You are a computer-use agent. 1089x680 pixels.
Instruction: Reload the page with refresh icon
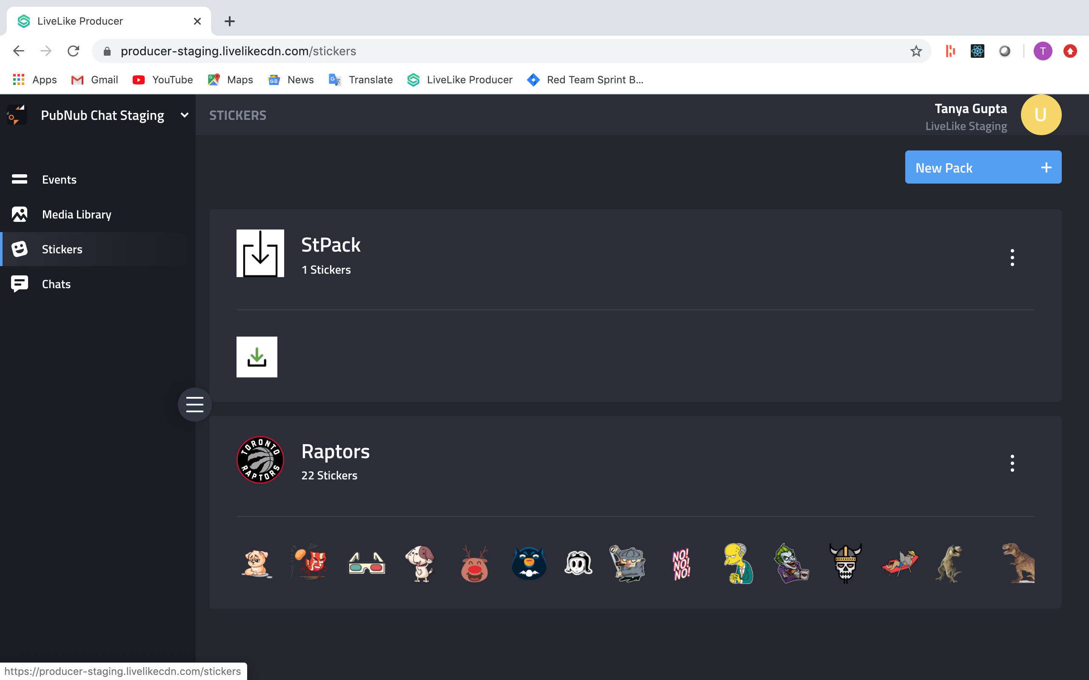pos(73,51)
